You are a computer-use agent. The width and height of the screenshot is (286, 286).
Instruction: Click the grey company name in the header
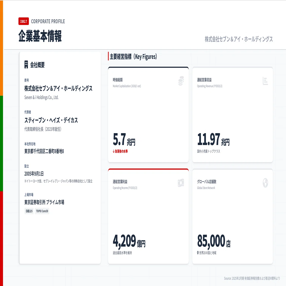239,39
